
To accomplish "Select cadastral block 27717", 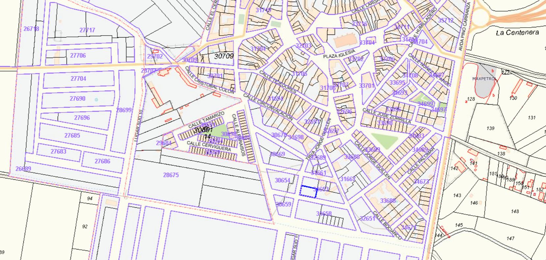I will 87,30.
